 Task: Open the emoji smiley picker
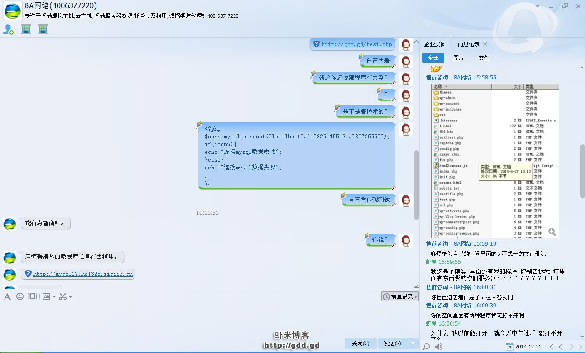20,297
